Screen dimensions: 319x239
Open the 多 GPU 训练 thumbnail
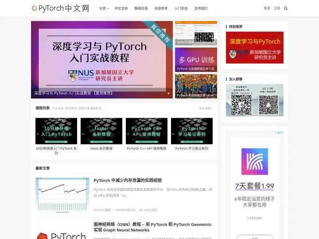196,60
